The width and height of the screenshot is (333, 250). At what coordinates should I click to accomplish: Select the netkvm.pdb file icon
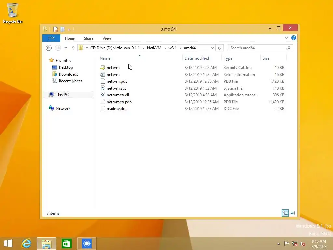pos(103,81)
